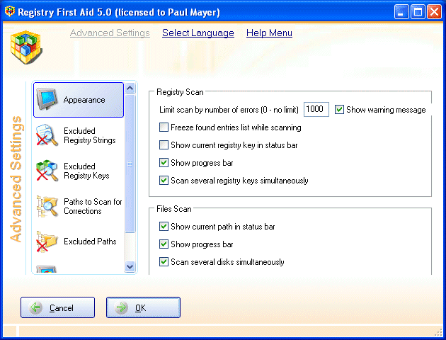This screenshot has height=340, width=446.
Task: Select the Paths to Scan for Corrections icon
Action: [x=47, y=206]
